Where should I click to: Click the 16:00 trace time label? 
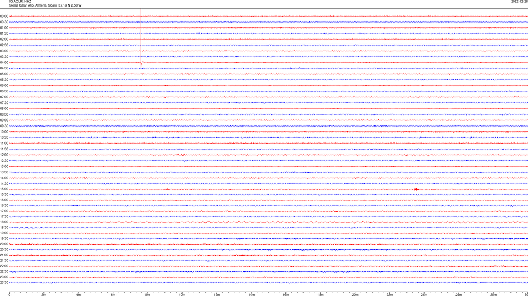click(4, 200)
